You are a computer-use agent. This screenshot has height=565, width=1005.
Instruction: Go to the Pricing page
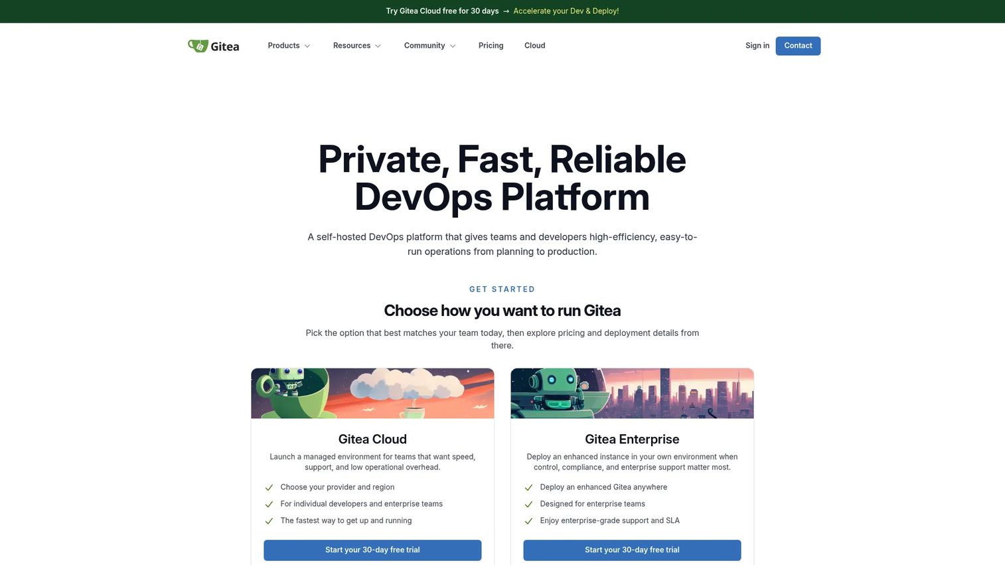click(491, 46)
